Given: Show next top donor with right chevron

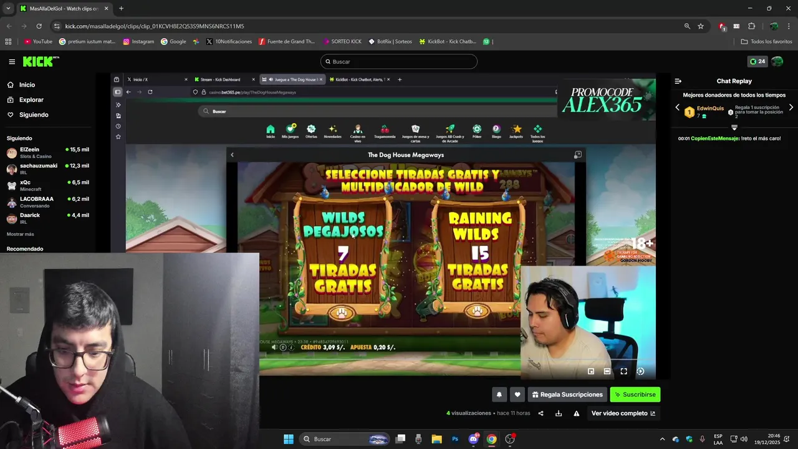Looking at the screenshot, I should point(791,107).
